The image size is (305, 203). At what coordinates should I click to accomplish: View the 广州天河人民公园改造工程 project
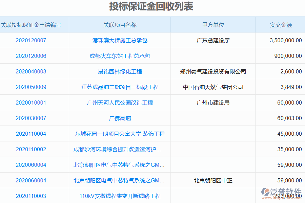[120, 103]
